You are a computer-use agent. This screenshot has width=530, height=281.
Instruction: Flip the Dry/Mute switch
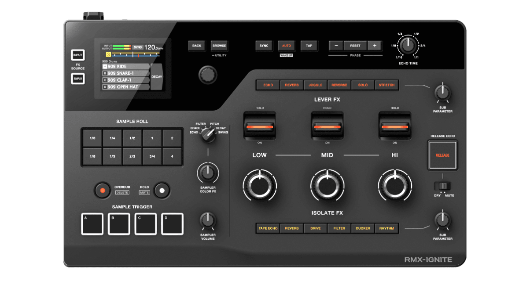(x=443, y=186)
